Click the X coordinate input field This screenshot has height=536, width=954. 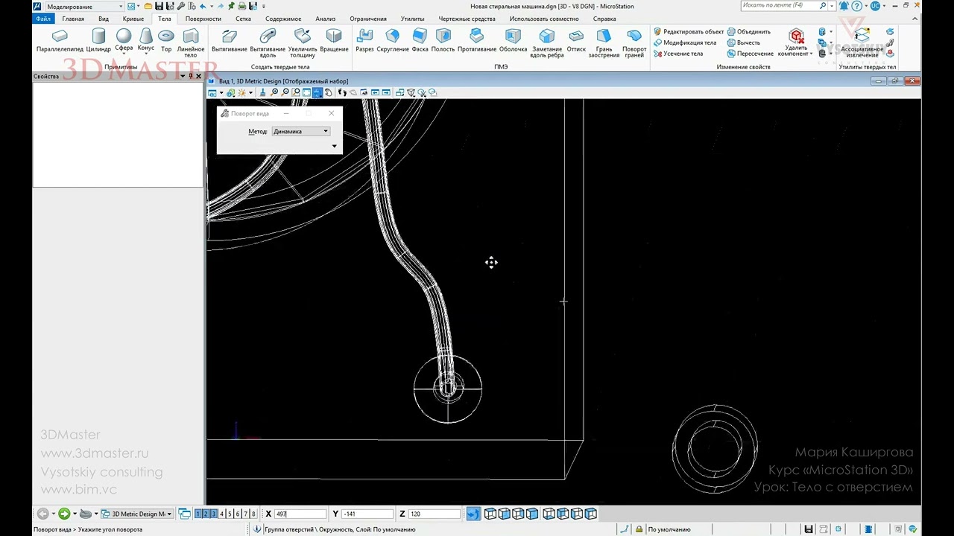click(300, 514)
